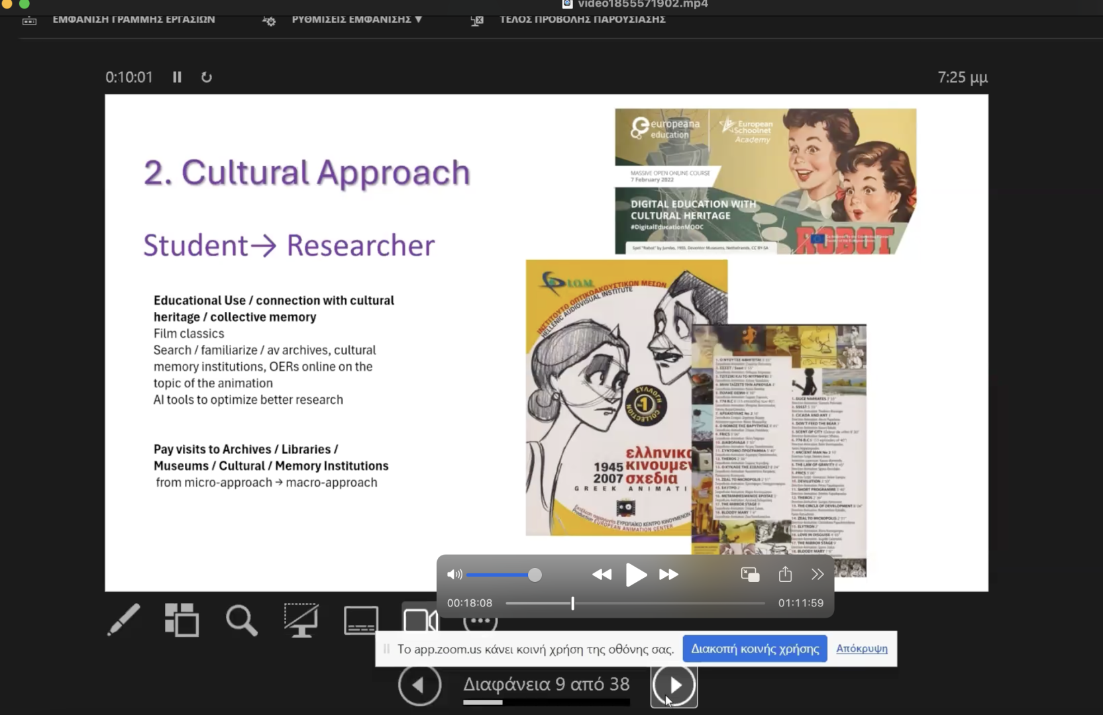Adjust the video player volume slider
Image resolution: width=1103 pixels, height=715 pixels.
(504, 575)
